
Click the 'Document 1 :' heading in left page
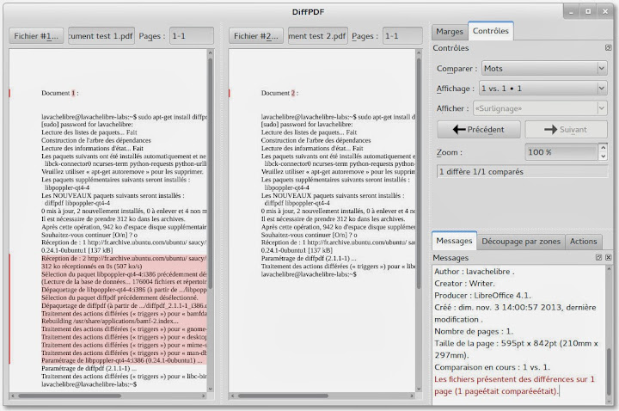click(60, 93)
